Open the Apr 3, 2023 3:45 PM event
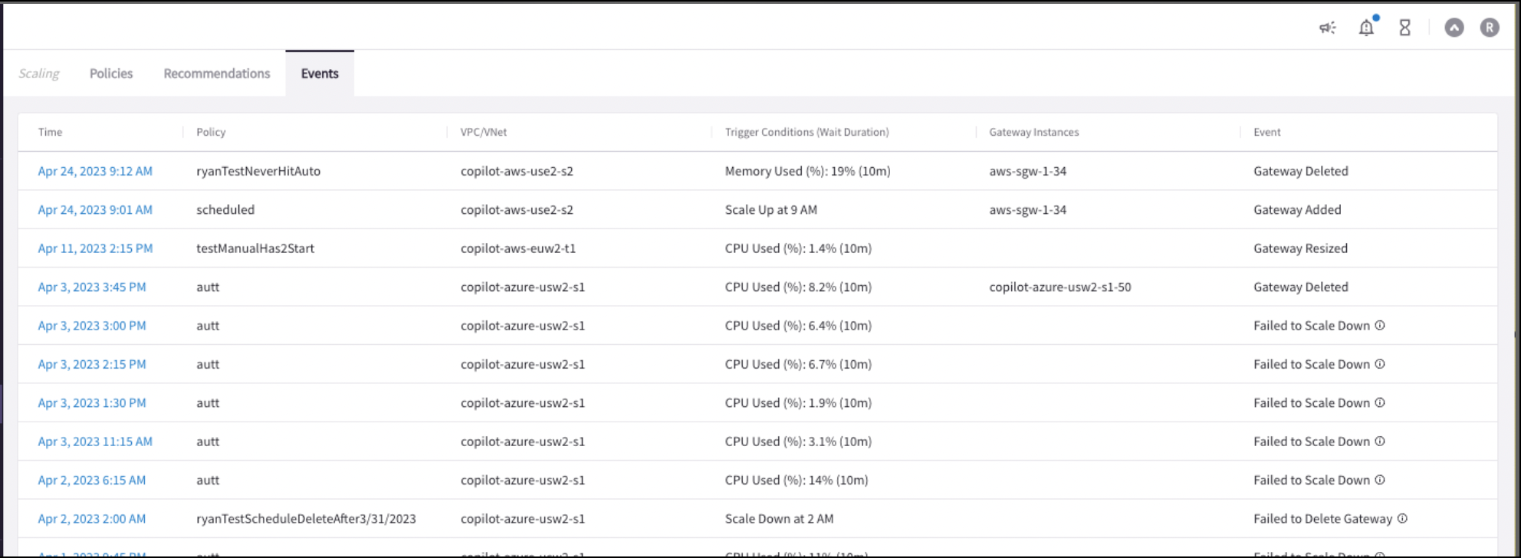 (x=92, y=287)
